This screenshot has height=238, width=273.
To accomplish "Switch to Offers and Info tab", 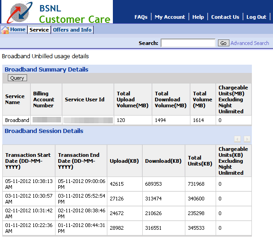I will point(72,30).
